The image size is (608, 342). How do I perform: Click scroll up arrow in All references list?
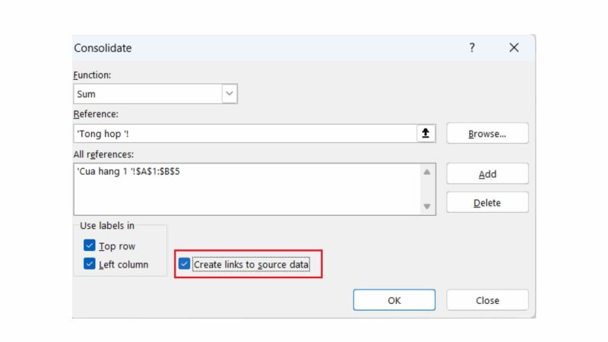click(427, 173)
